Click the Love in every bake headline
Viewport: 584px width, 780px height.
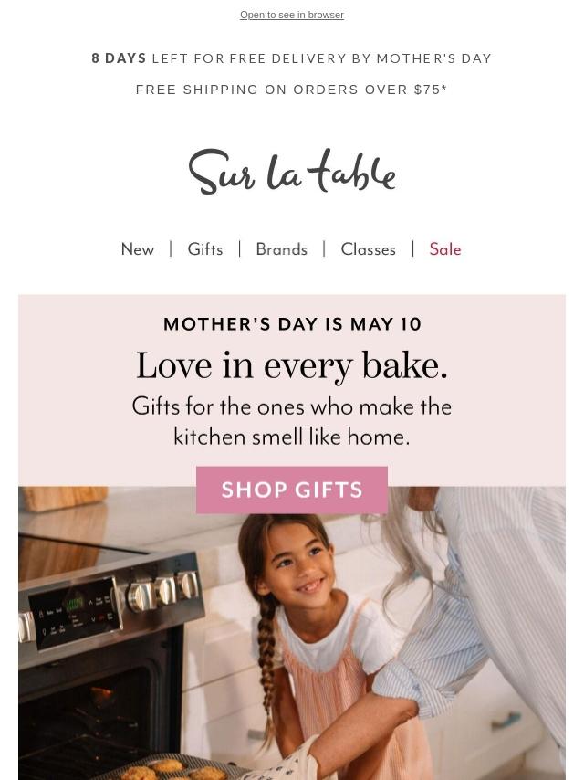coord(292,365)
